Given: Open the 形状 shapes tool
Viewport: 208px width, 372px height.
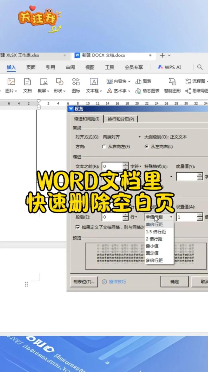Looking at the screenshot, I should tap(60, 86).
